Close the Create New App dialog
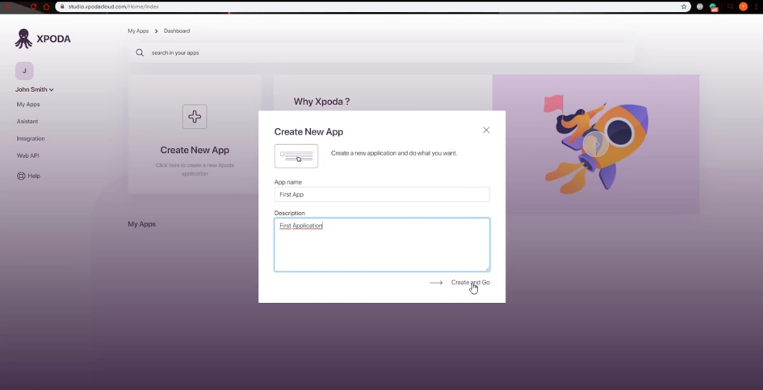Image resolution: width=763 pixels, height=390 pixels. point(486,131)
